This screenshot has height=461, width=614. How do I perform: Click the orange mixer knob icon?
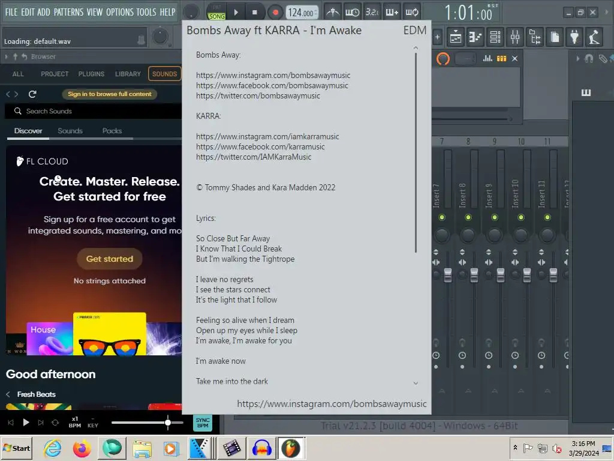pyautogui.click(x=443, y=59)
